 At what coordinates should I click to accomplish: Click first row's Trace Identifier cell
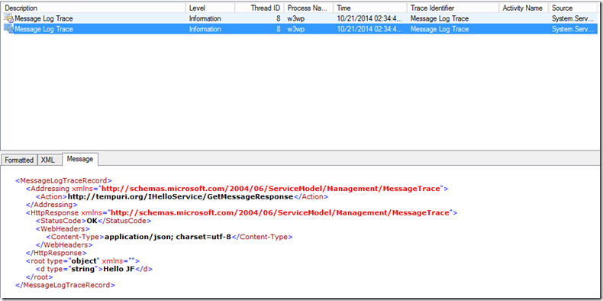point(440,18)
